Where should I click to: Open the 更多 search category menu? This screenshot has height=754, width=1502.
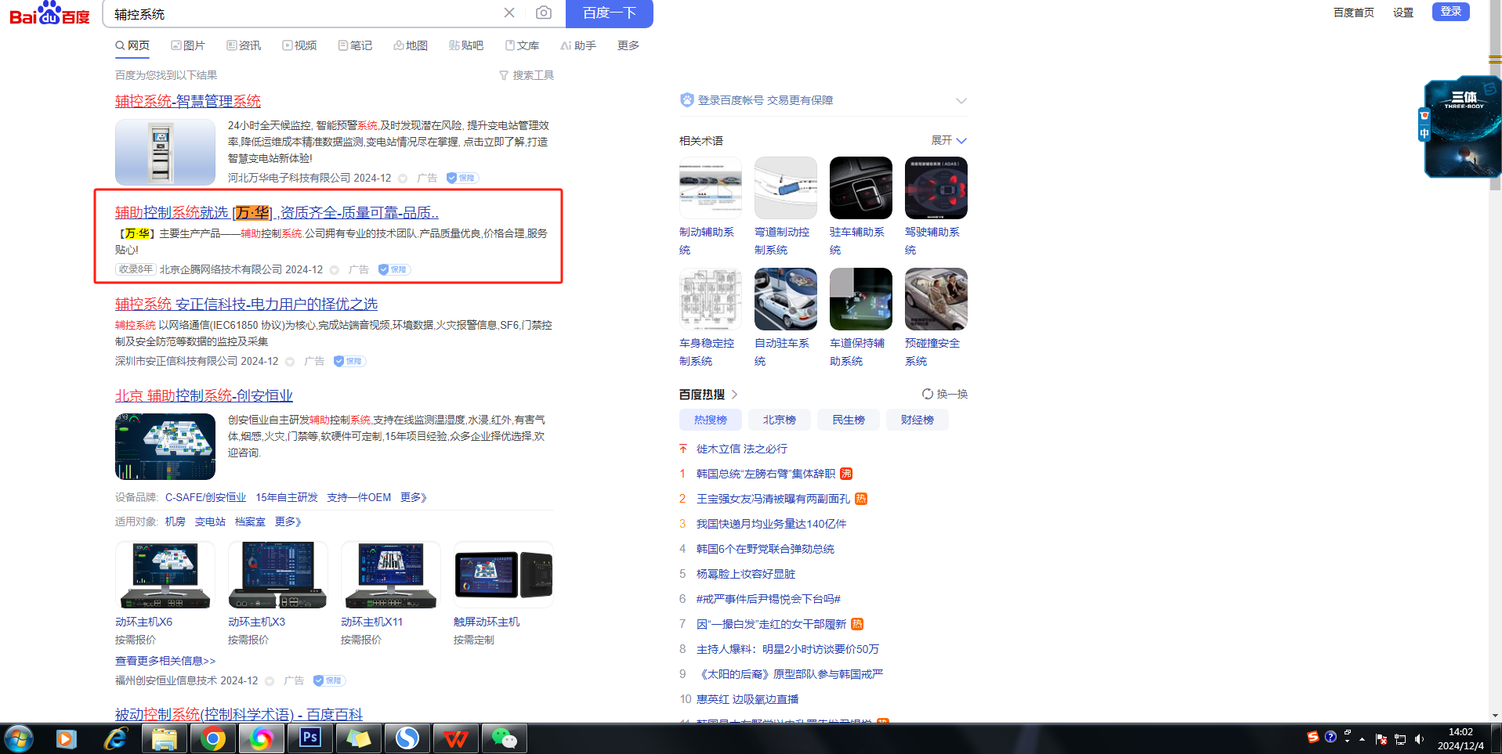[628, 45]
